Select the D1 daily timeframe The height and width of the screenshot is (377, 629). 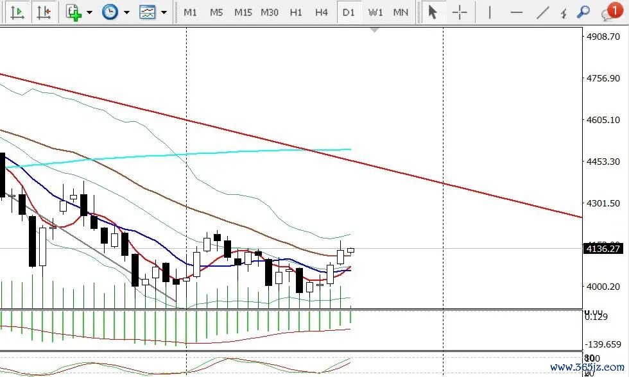349,12
